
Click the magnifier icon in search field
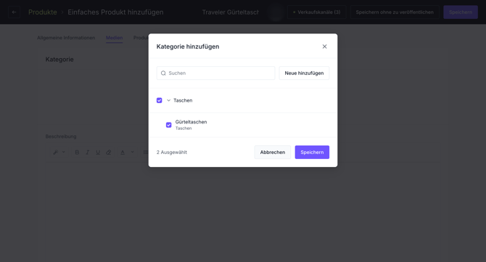(x=163, y=73)
